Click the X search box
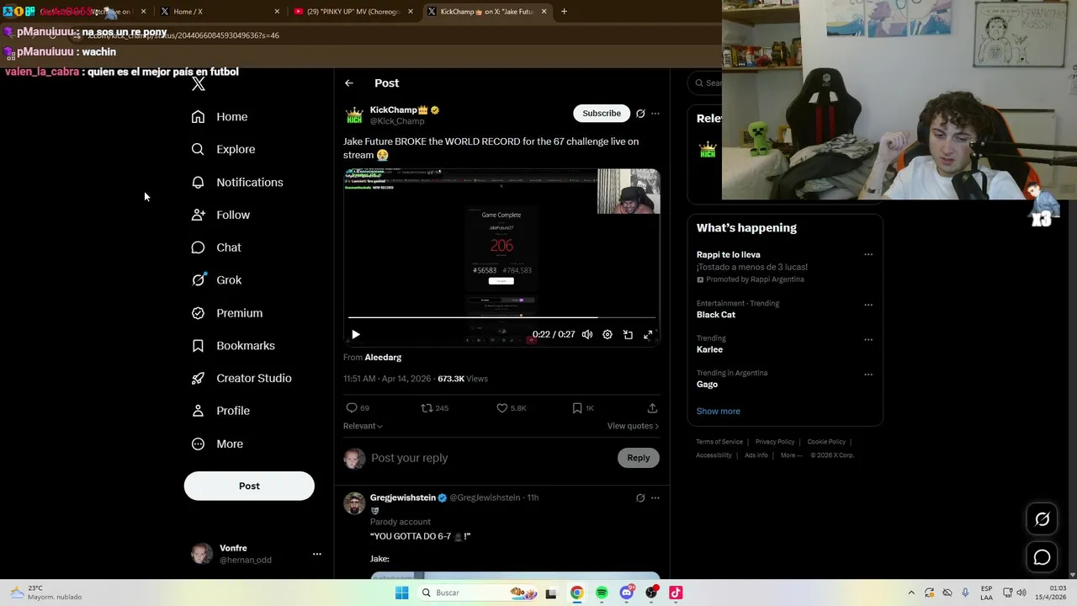The height and width of the screenshot is (606, 1077). 705,82
